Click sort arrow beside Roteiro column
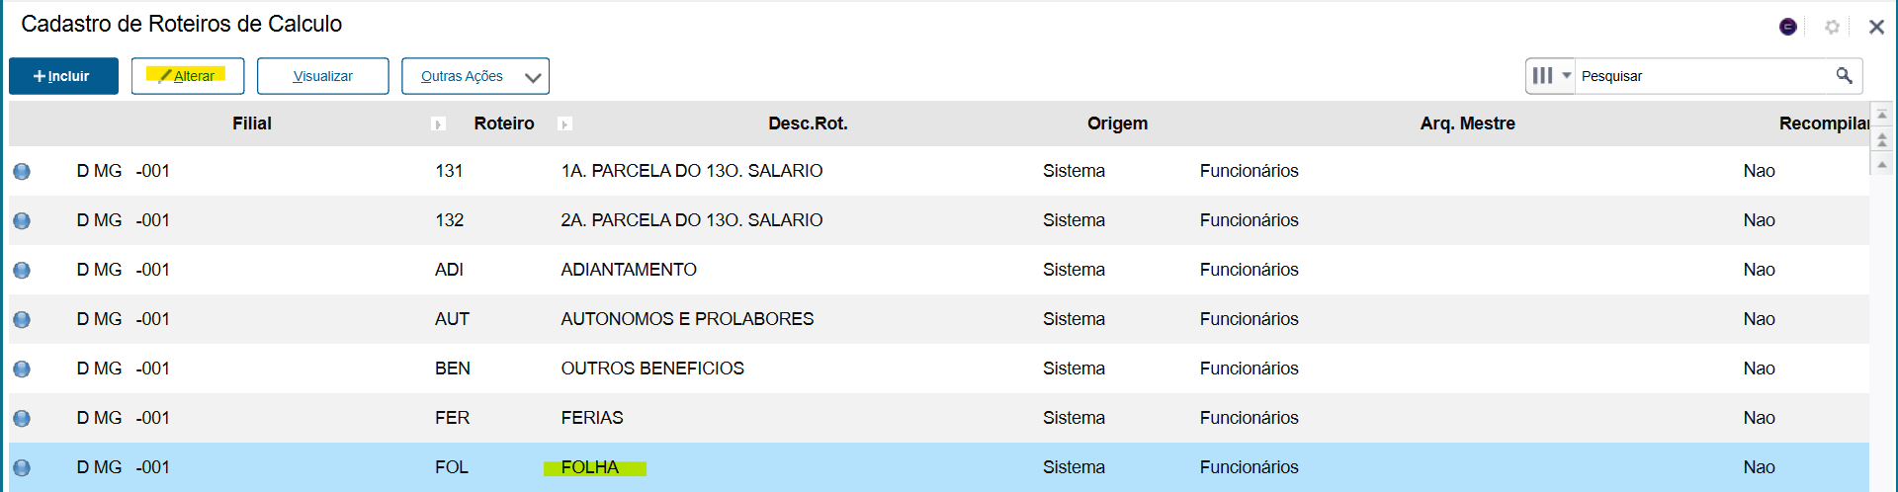1898x492 pixels. (564, 124)
